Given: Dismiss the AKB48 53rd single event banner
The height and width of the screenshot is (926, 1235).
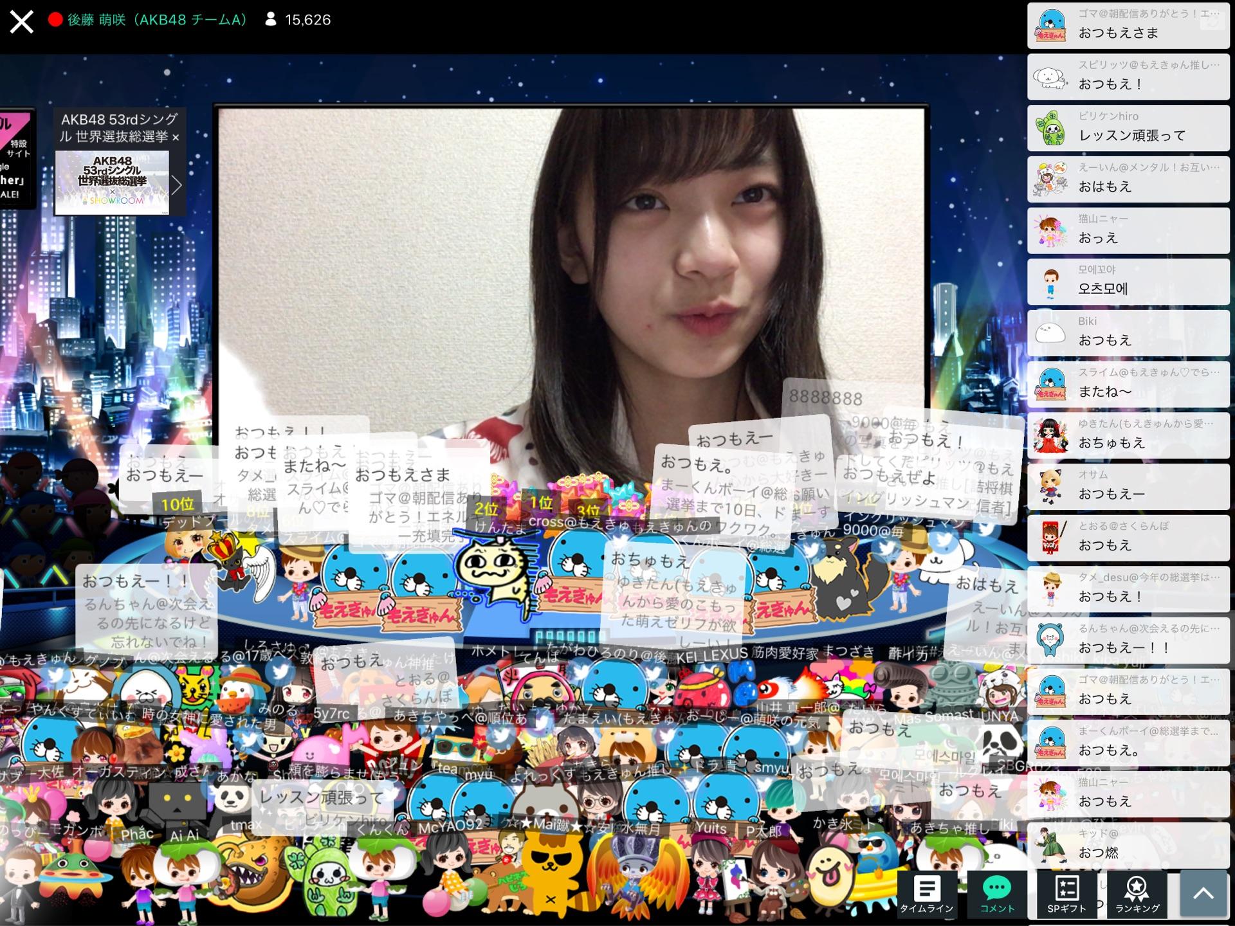Looking at the screenshot, I should click(176, 138).
